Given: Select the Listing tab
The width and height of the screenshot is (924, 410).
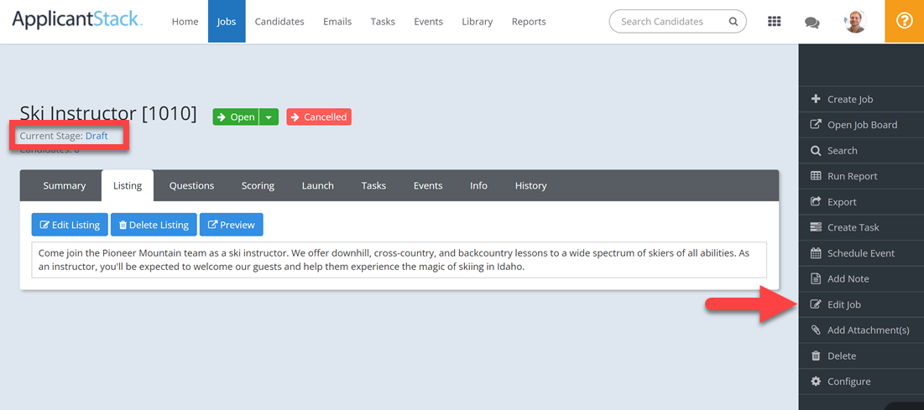Looking at the screenshot, I should pos(128,185).
